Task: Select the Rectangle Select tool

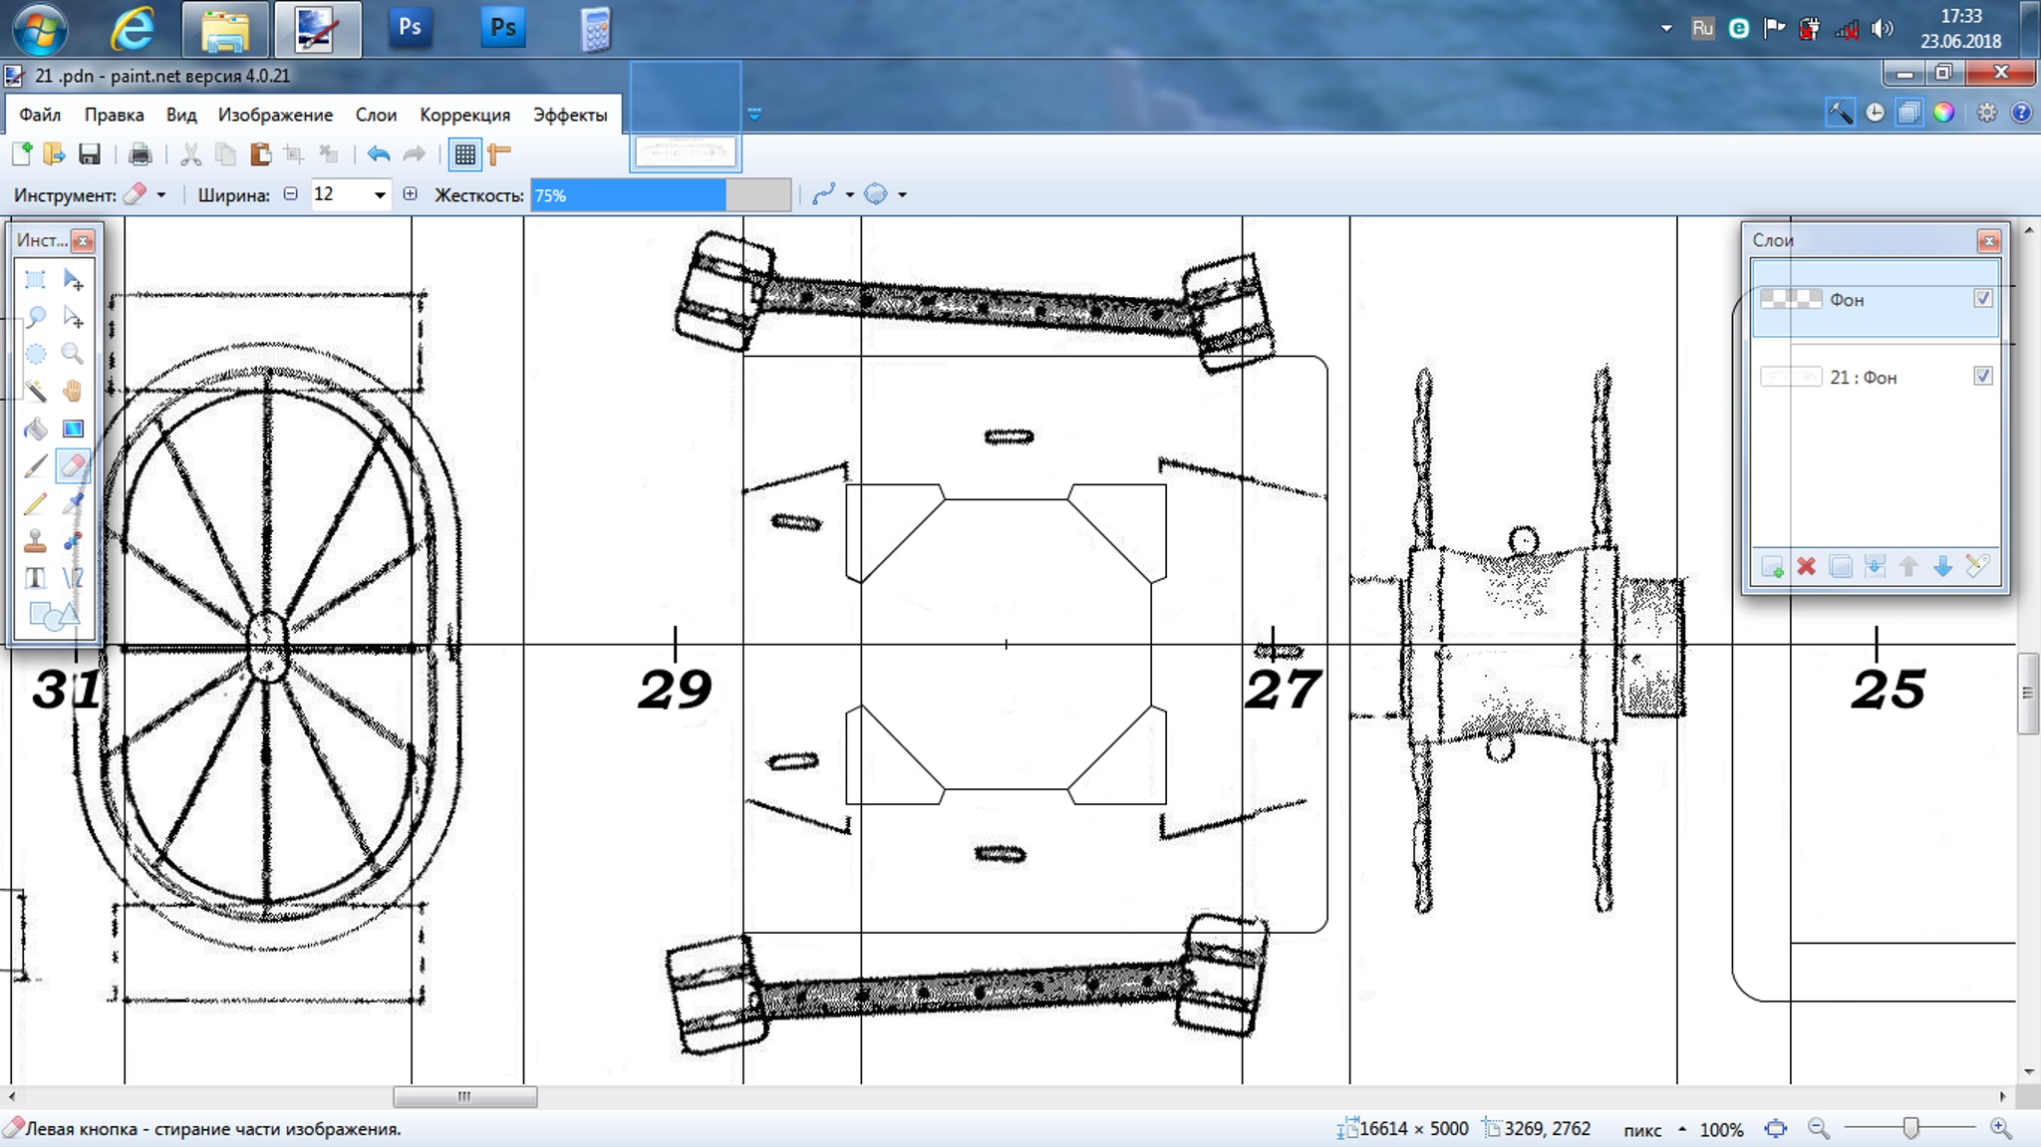Action: tap(35, 279)
